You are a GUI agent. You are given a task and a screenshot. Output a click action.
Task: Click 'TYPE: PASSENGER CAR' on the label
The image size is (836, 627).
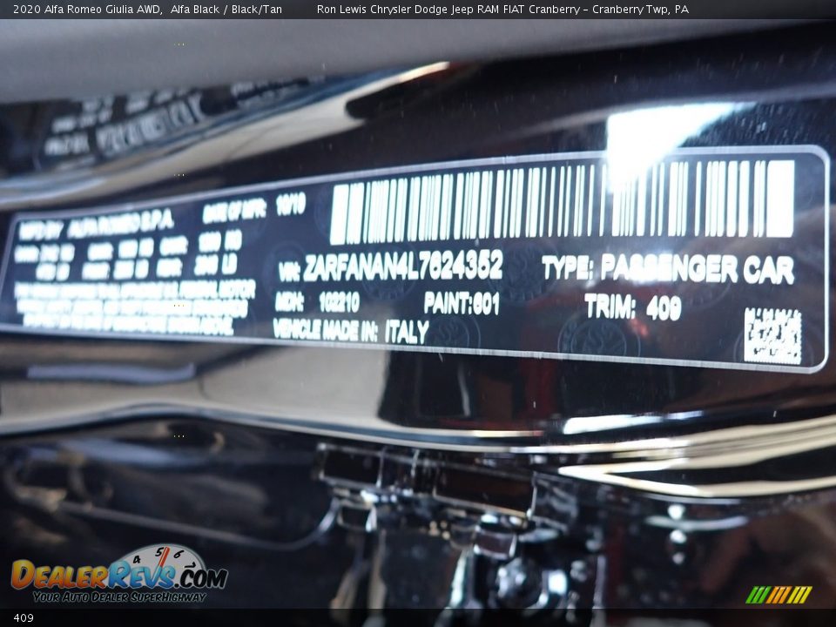[x=668, y=268]
